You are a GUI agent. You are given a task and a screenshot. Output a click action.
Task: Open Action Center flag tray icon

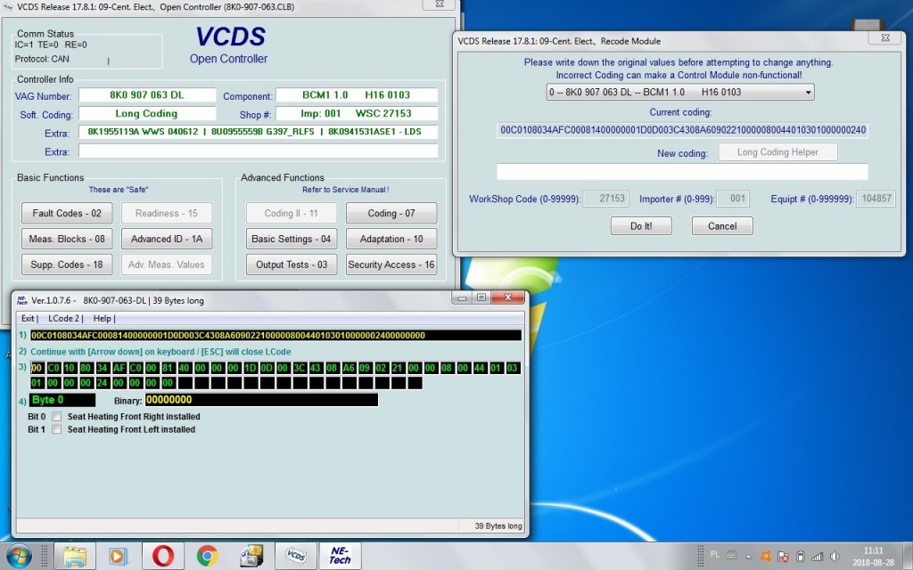pos(783,557)
